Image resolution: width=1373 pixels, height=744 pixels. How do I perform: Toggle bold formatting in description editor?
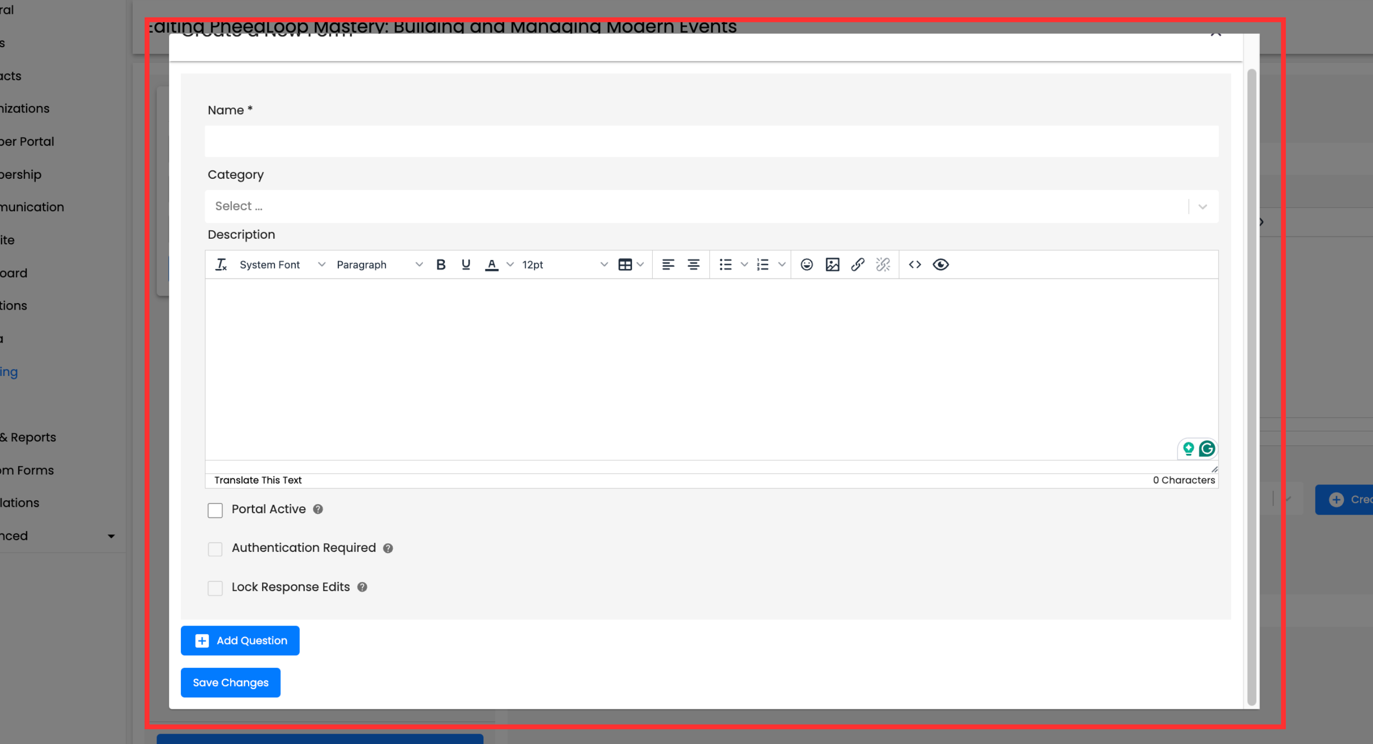pyautogui.click(x=440, y=265)
